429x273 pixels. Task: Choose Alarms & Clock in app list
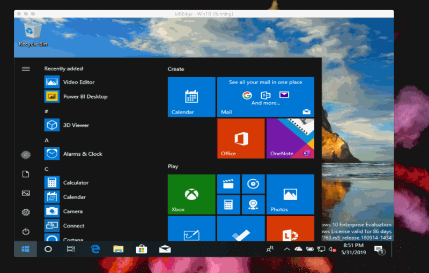coord(82,154)
